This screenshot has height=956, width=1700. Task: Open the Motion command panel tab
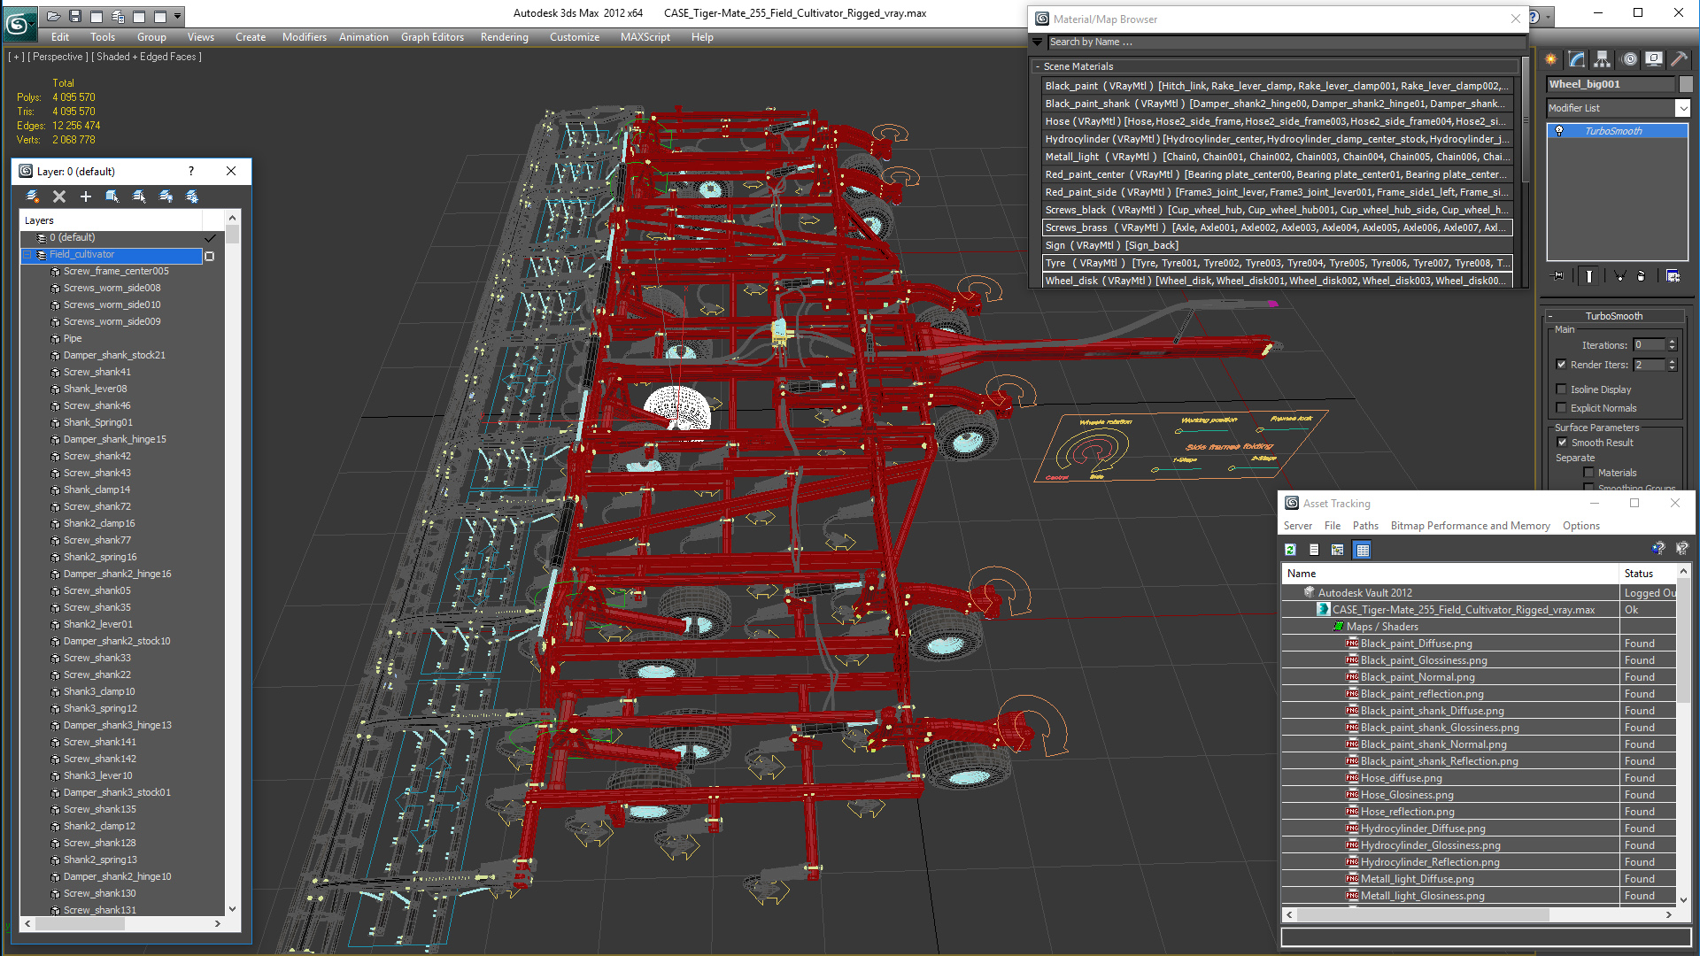point(1629,59)
